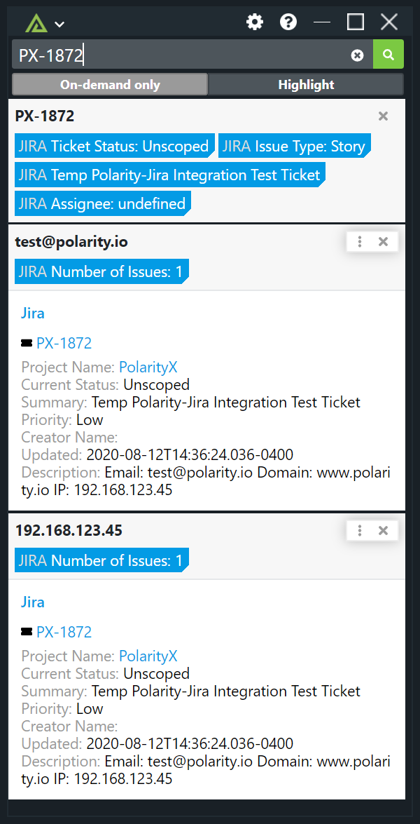Click Priority Low in 192.168.123.45 card

62,708
